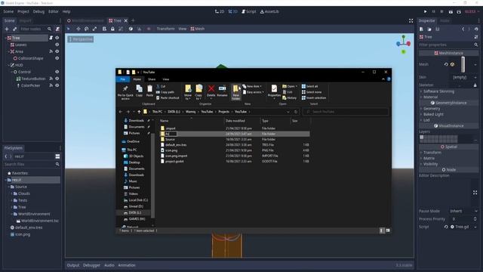Click Pin to Quick access in Explorer
The image size is (483, 272).
[x=125, y=92]
